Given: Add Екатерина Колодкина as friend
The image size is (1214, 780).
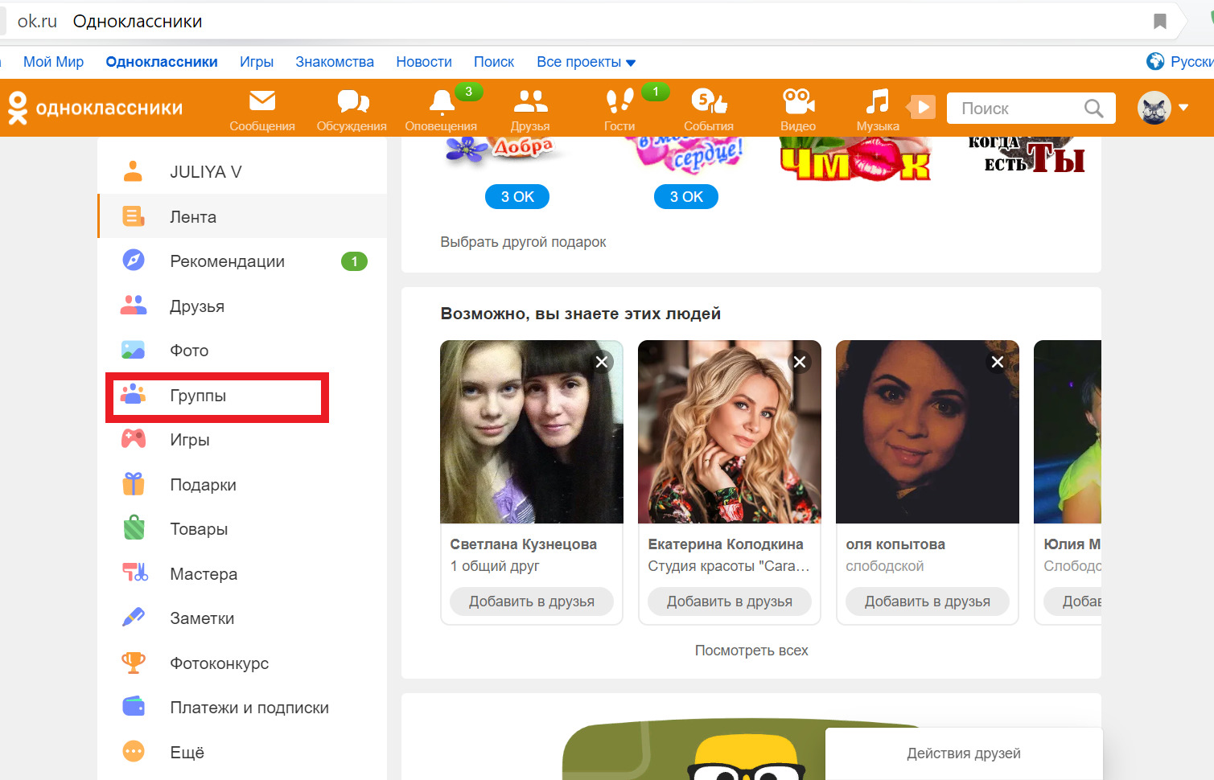Looking at the screenshot, I should coord(730,601).
